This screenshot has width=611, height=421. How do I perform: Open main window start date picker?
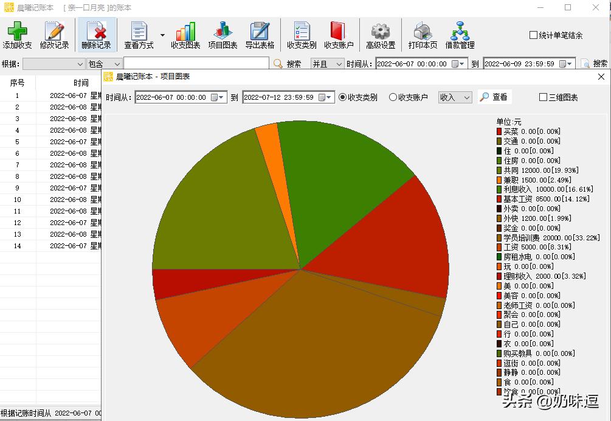point(458,64)
